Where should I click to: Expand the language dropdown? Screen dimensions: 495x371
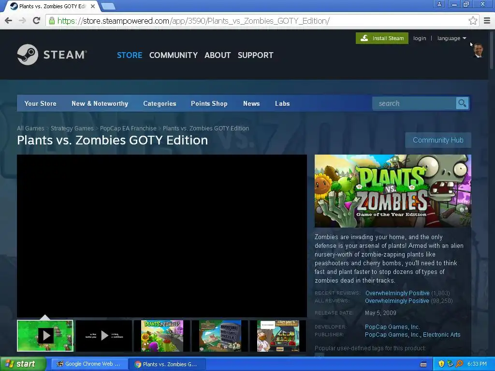pos(452,38)
